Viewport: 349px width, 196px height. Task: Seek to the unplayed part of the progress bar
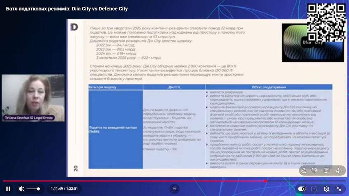tap(305, 181)
